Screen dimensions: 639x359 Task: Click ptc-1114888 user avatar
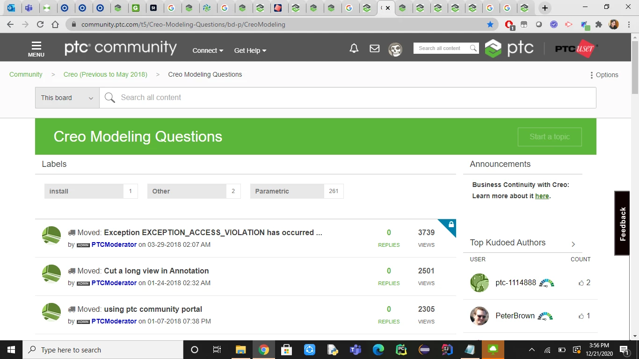[x=479, y=283]
